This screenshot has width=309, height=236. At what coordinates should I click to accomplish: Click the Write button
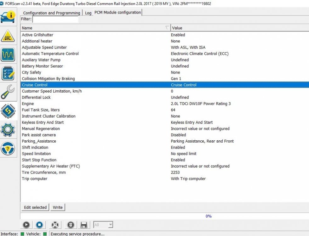click(x=58, y=207)
